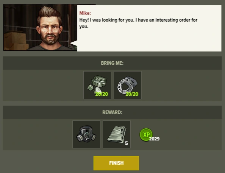This screenshot has width=225, height=173.
Task: Click the 'BRING ME:' header
Action: [112, 63]
